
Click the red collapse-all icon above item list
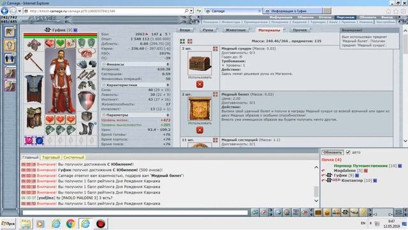(x=190, y=41)
